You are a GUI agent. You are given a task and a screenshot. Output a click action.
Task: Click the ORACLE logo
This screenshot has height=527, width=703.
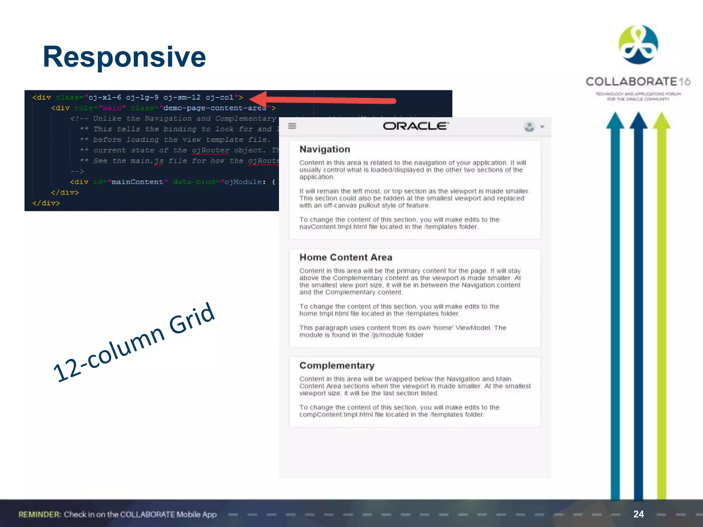click(416, 126)
